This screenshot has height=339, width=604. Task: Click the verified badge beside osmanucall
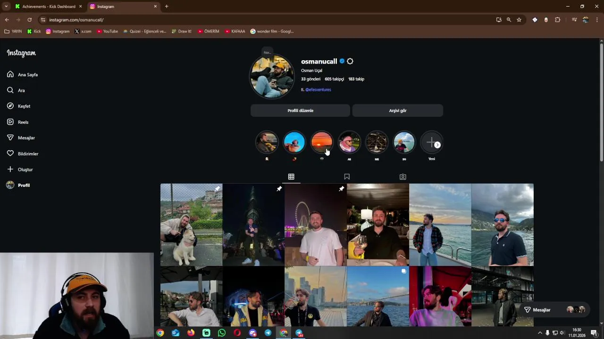pyautogui.click(x=342, y=61)
